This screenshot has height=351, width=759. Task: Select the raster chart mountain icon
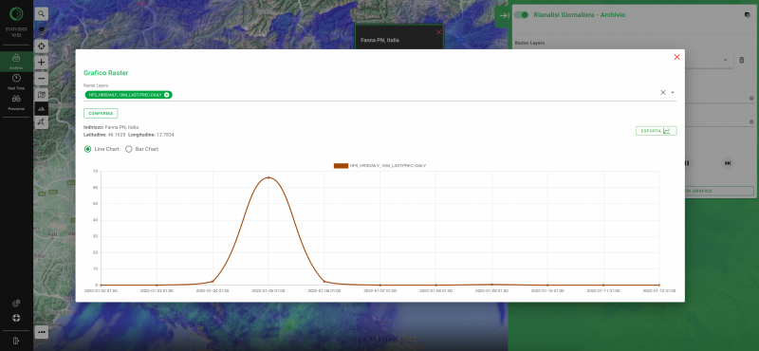pyautogui.click(x=42, y=108)
